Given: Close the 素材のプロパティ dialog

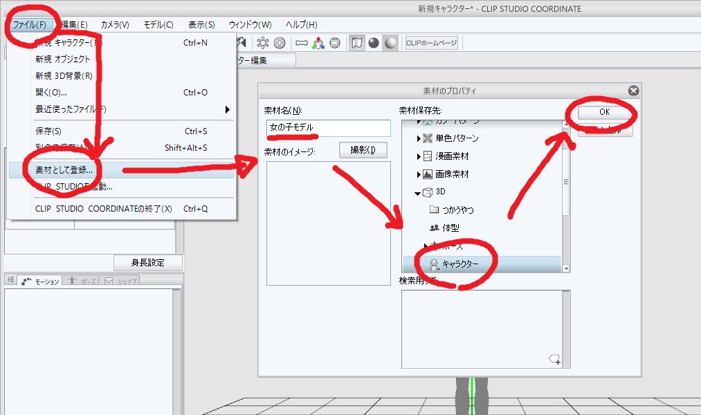Looking at the screenshot, I should (633, 91).
